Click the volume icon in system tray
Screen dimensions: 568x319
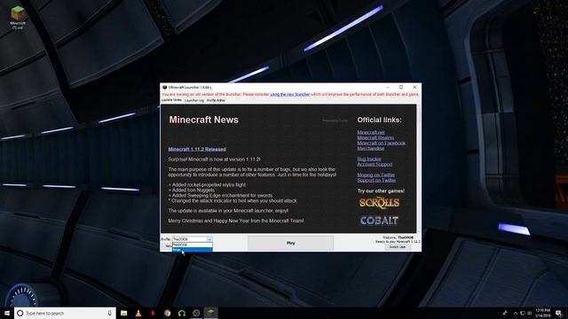(x=529, y=313)
